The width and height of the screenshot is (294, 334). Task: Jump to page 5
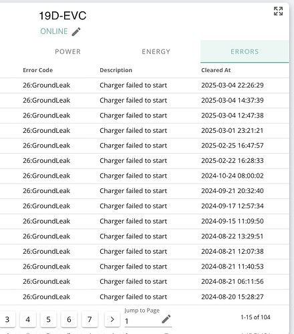pyautogui.click(x=48, y=319)
